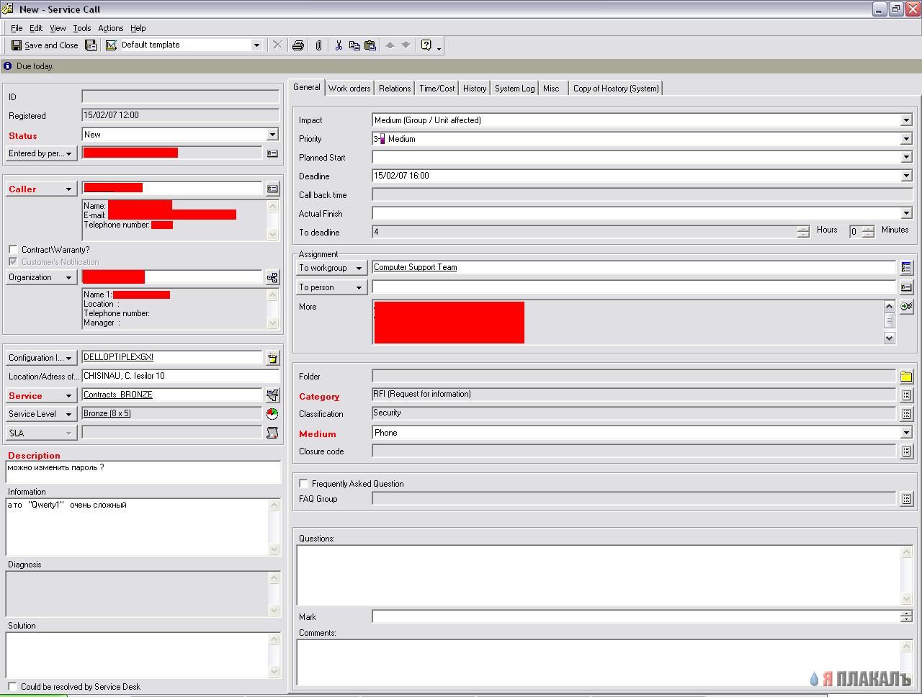Image resolution: width=922 pixels, height=697 pixels.
Task: Open the Medium dropdown showing Phone
Action: [906, 433]
